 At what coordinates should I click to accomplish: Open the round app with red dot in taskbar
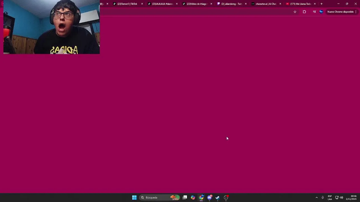[226, 198]
